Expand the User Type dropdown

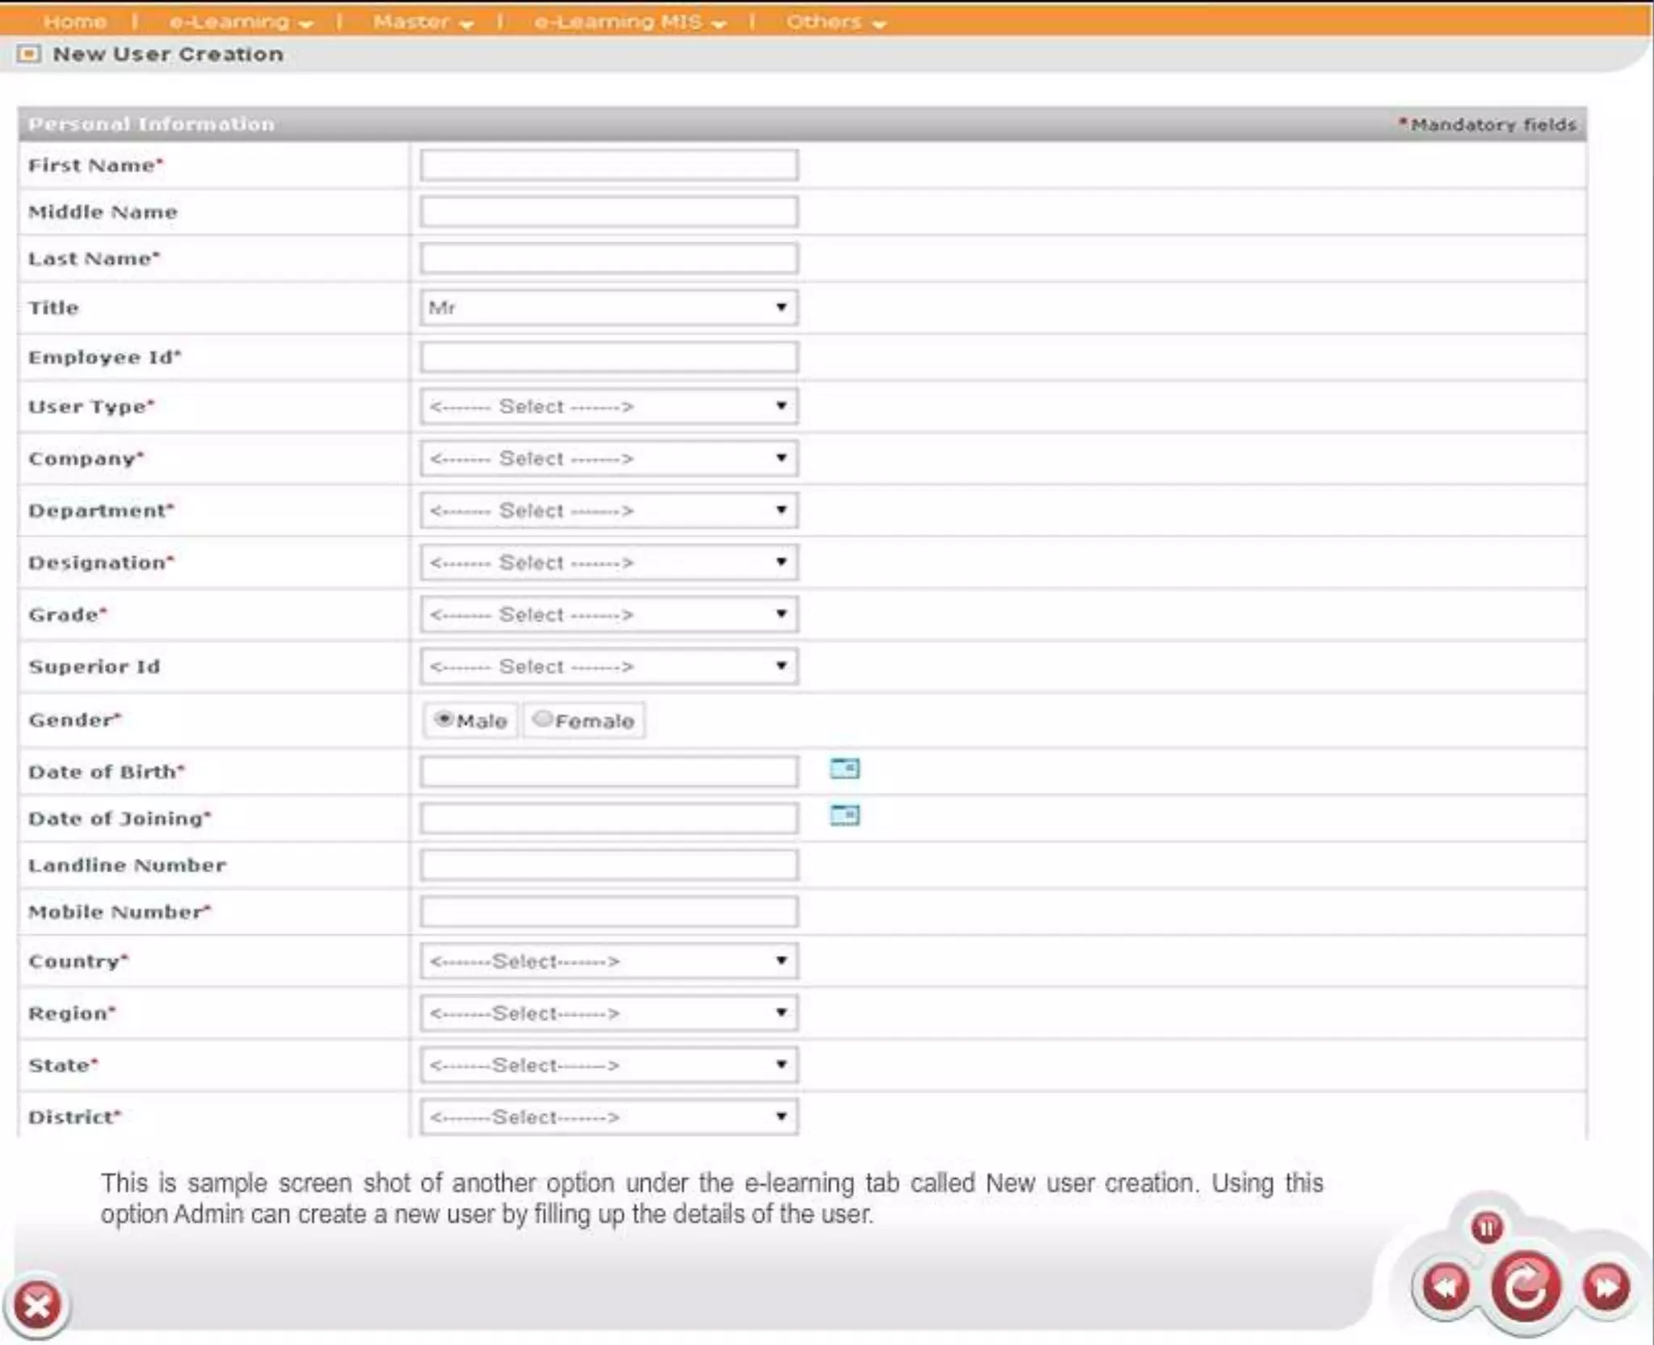[x=609, y=406]
